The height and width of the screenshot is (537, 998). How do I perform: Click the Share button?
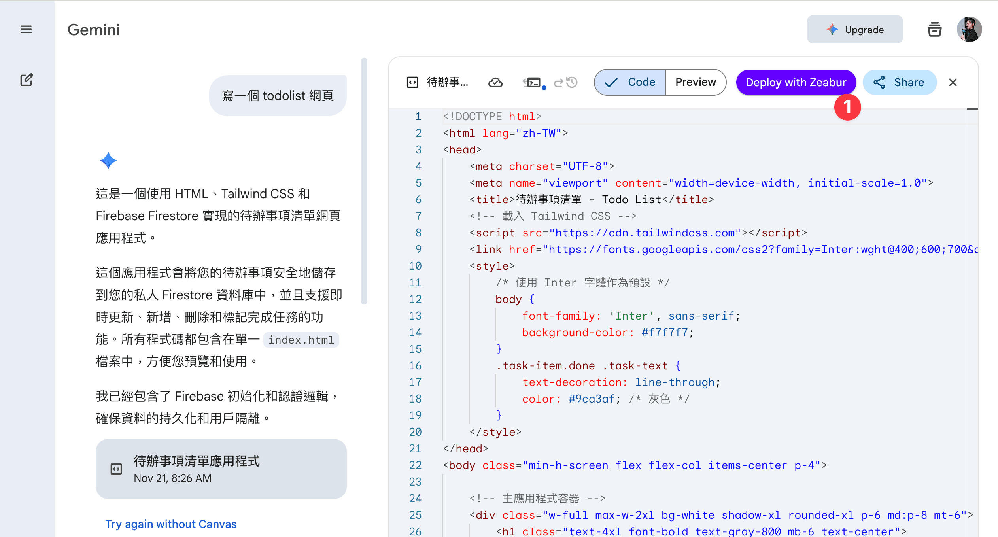[x=900, y=82]
